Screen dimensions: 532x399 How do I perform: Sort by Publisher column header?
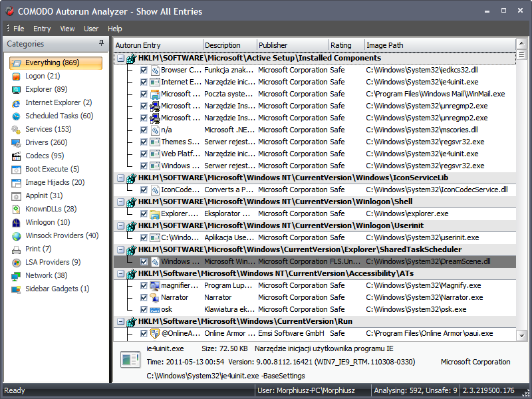[x=293, y=45]
